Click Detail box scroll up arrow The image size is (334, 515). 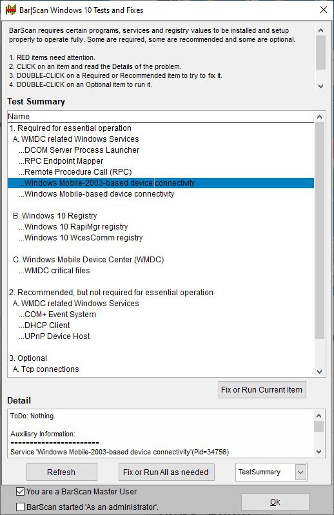pyautogui.click(x=319, y=416)
